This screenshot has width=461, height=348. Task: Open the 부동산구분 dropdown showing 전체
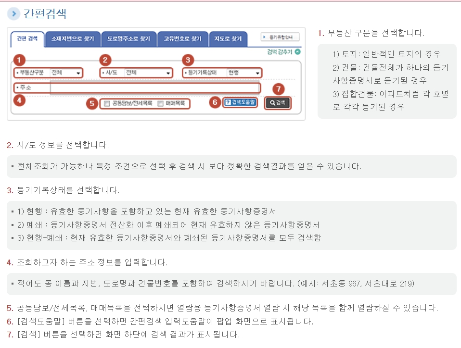(66, 73)
